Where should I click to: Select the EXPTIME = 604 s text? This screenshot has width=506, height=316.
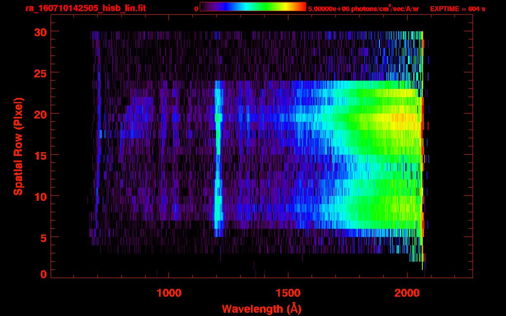tap(457, 9)
